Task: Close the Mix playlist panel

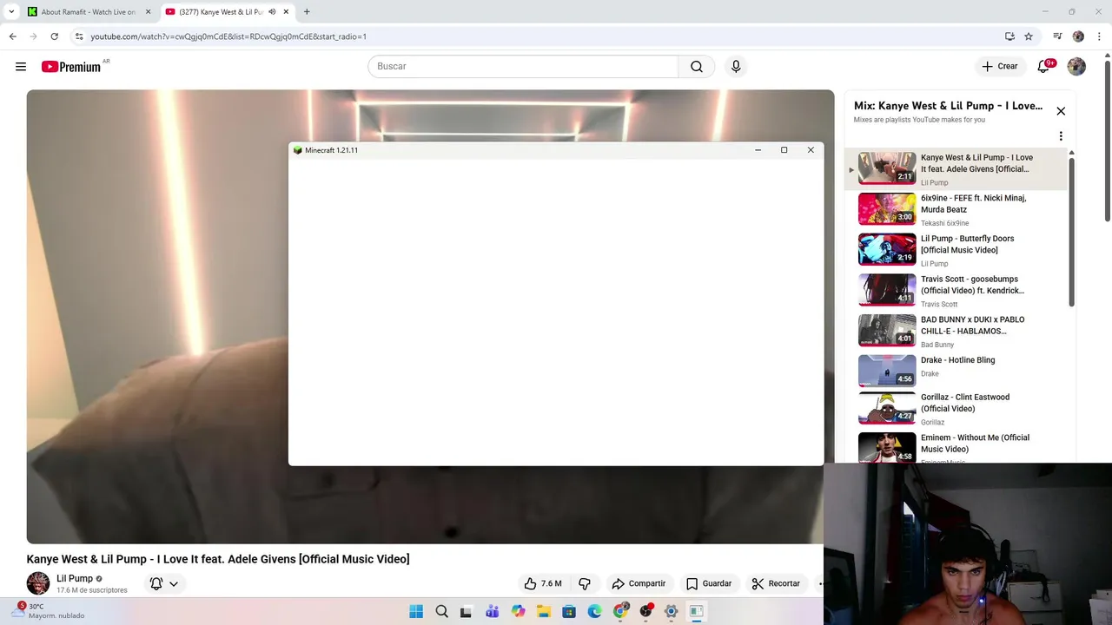Action: click(1061, 111)
